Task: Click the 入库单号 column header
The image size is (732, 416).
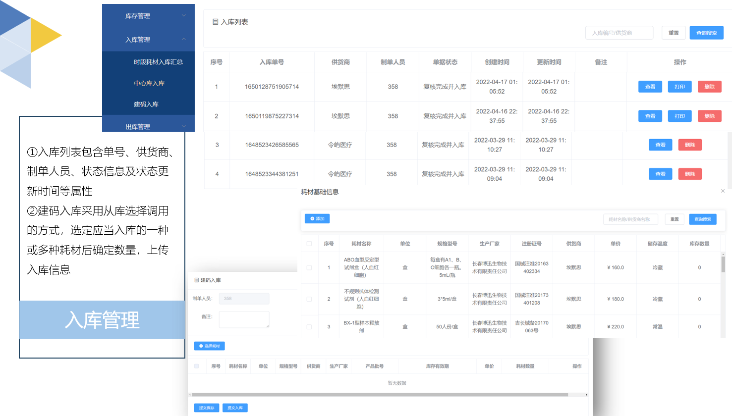Action: [272, 62]
